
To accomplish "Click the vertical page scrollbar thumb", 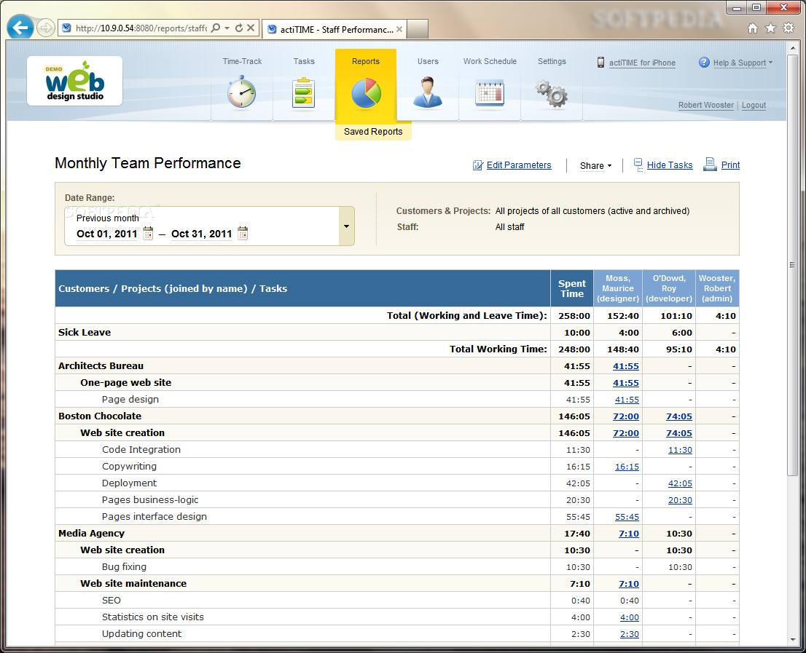I will point(792,264).
